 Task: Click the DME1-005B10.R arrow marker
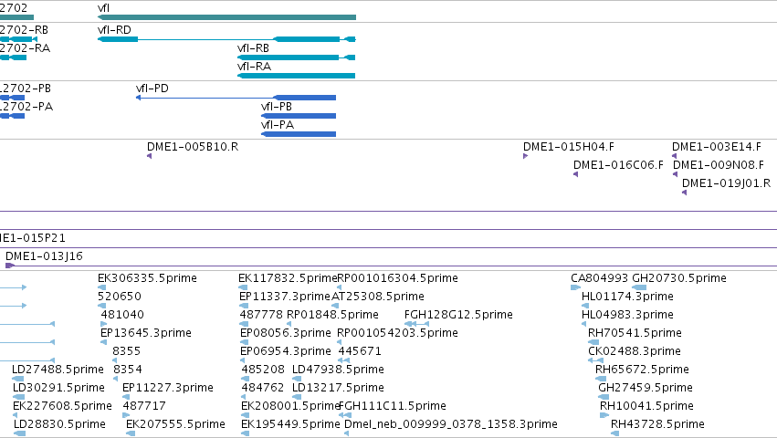(149, 156)
